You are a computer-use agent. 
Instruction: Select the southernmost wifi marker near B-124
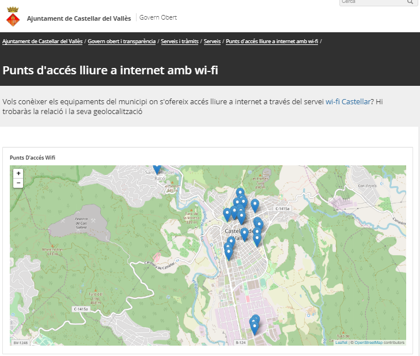click(x=254, y=328)
